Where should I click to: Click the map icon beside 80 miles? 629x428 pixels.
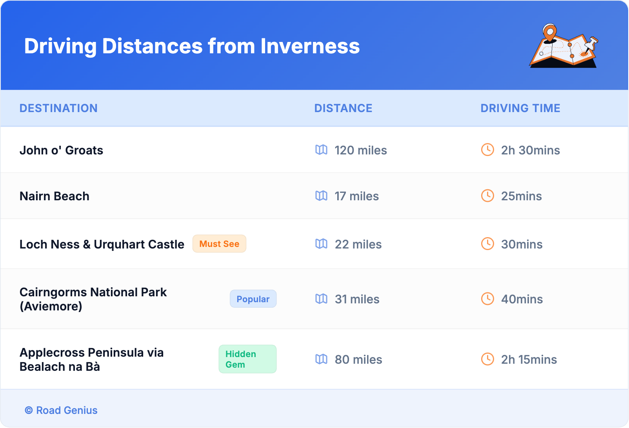point(321,359)
